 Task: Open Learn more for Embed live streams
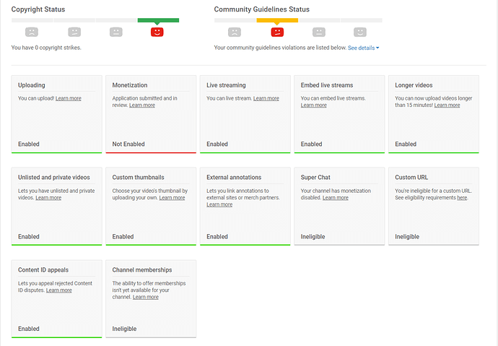(314, 105)
